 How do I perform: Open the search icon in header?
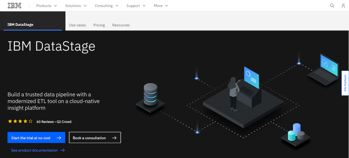[x=332, y=6]
